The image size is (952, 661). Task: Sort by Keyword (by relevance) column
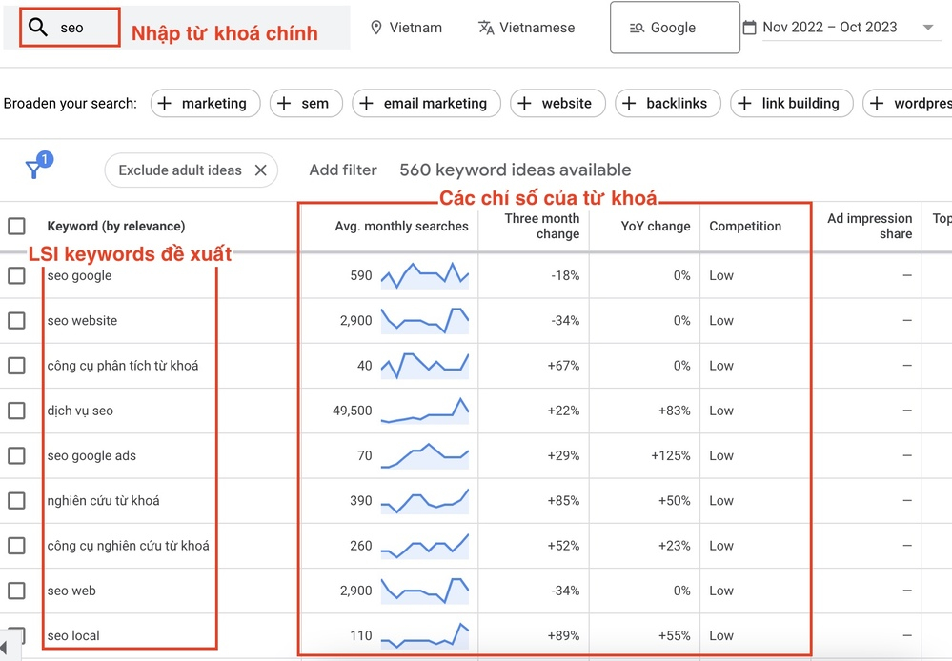[x=116, y=226]
